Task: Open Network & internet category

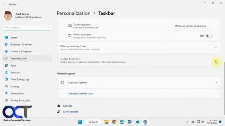Action: (27, 51)
